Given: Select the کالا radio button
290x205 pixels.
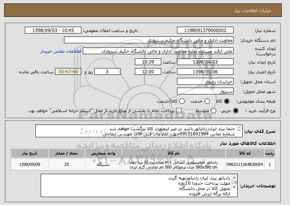Looking at the screenshot, I should 227,101.
